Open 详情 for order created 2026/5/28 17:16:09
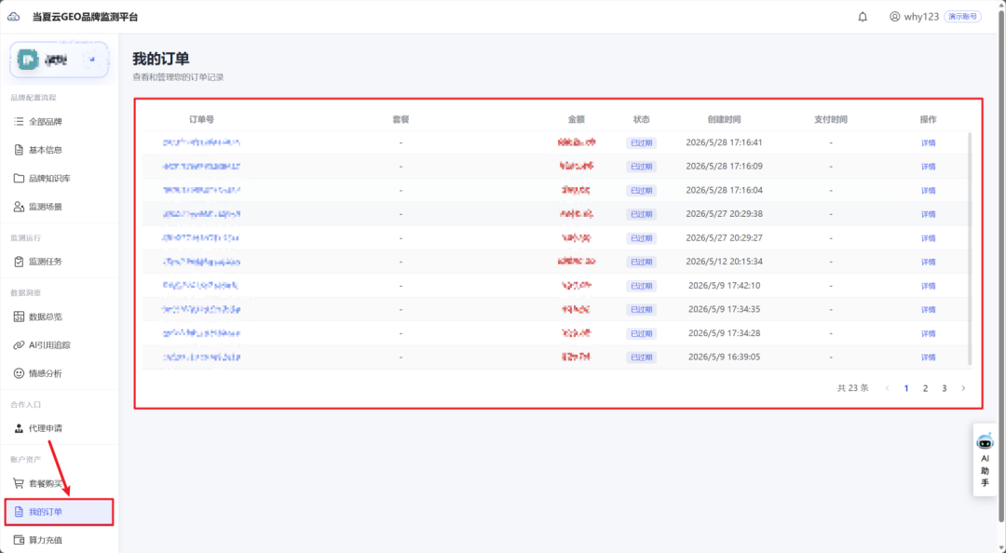Image resolution: width=1006 pixels, height=553 pixels. [x=928, y=166]
